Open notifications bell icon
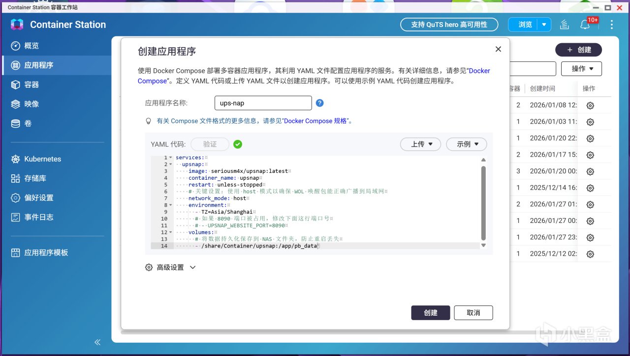This screenshot has height=356, width=630. click(585, 25)
